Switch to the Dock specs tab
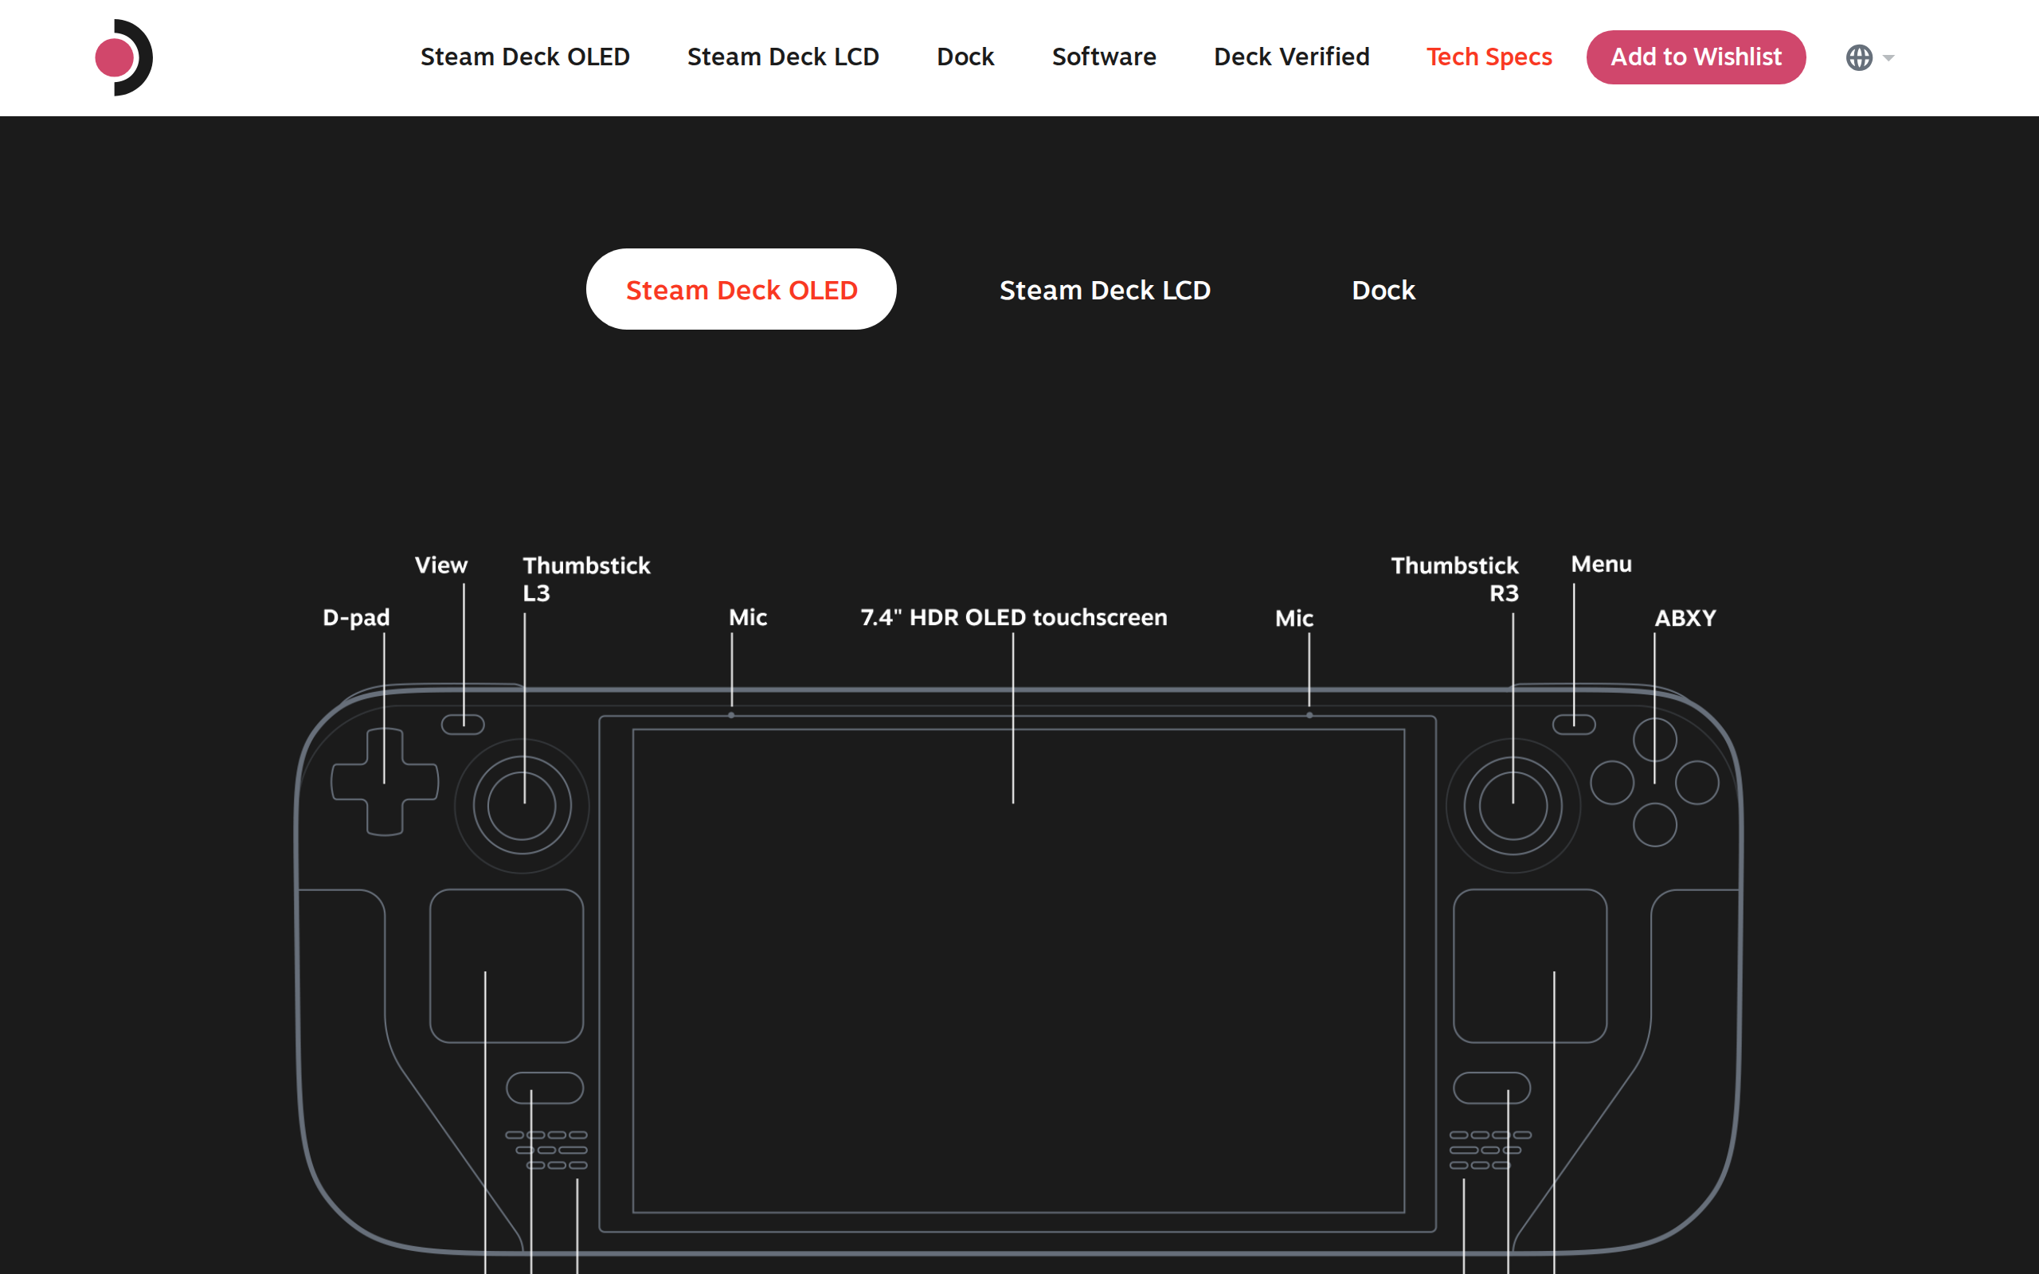Screen dimensions: 2039x1274 [x=1383, y=290]
